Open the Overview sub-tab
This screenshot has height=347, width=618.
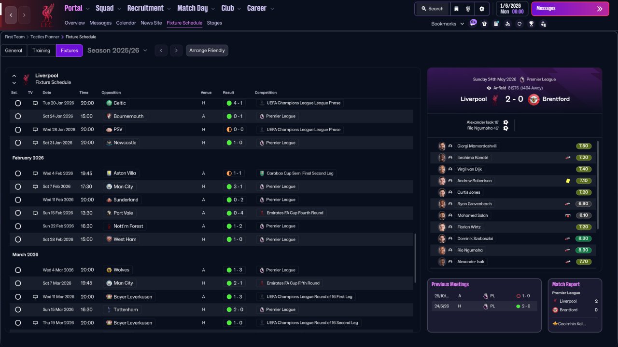[74, 23]
